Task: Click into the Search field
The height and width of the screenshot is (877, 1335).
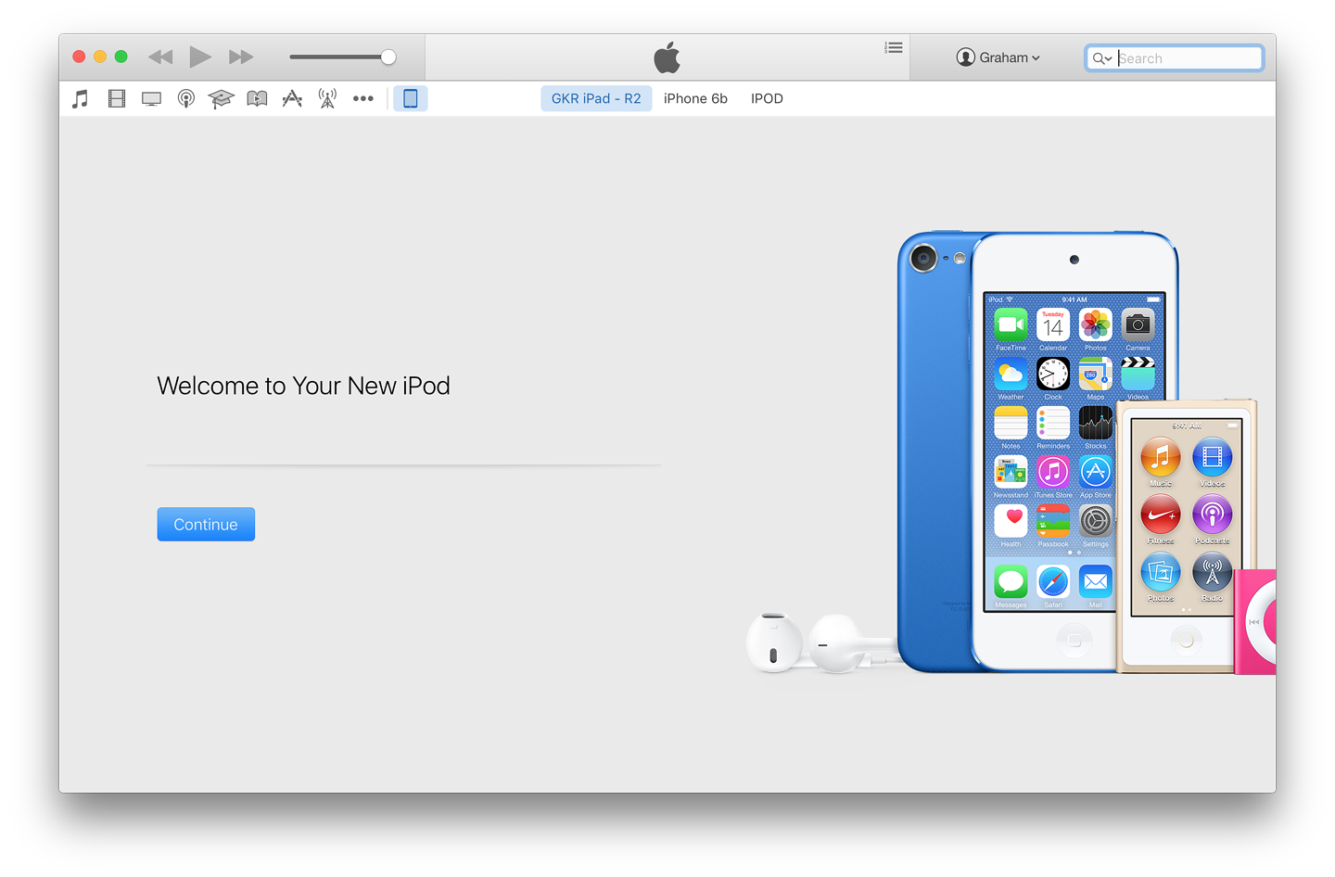Action: [1174, 58]
